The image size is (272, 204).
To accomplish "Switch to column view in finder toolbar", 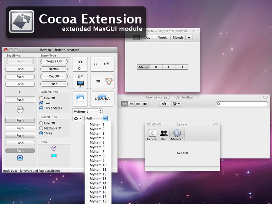I will click(x=138, y=104).
